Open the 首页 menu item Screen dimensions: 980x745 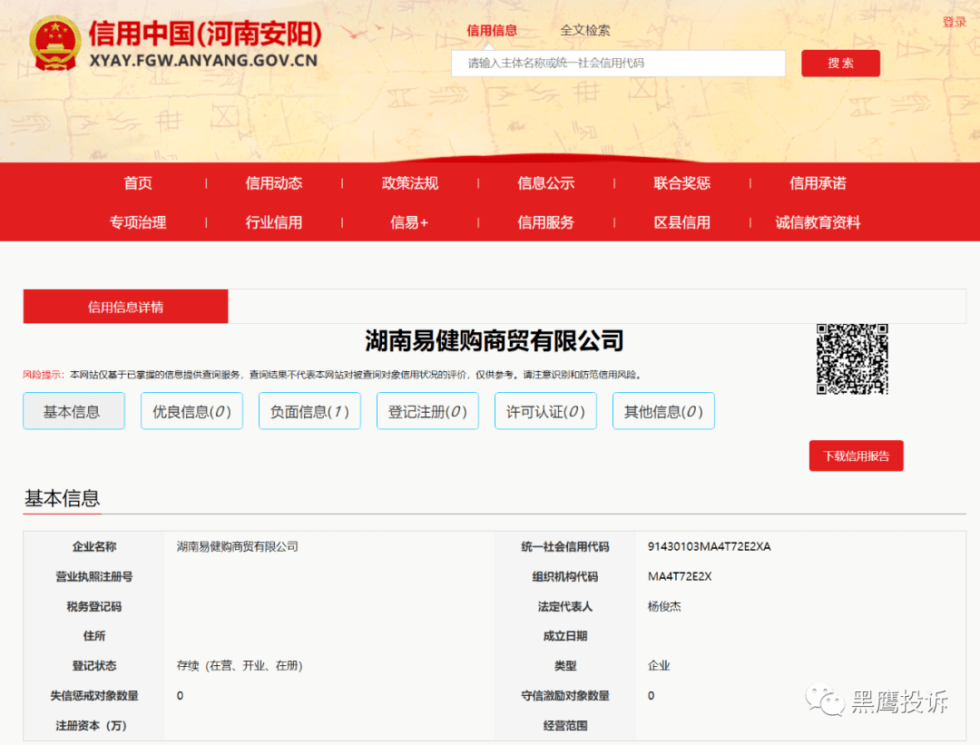(x=137, y=182)
